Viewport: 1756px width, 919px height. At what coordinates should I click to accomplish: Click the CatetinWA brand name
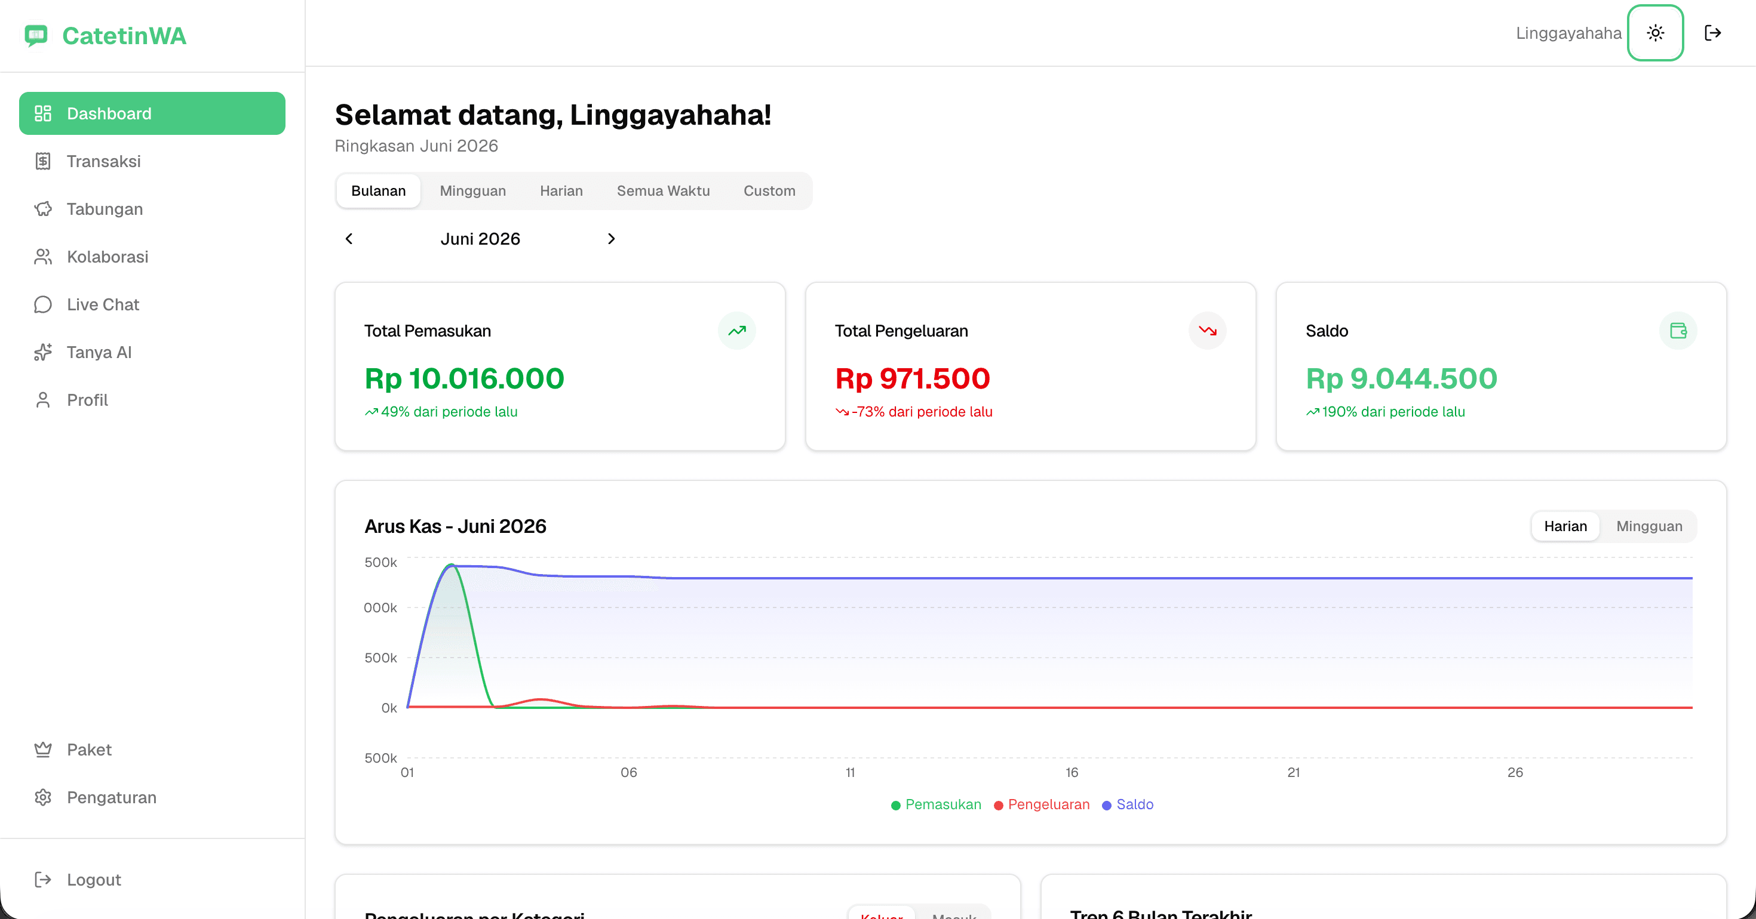tap(124, 35)
